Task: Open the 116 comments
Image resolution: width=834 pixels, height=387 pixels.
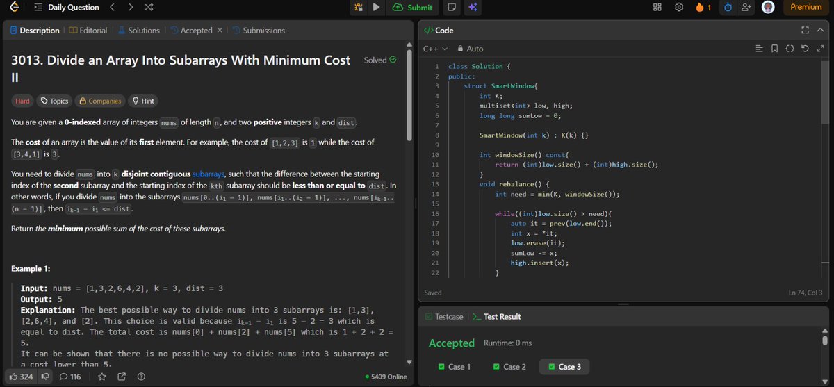Action: [71, 377]
